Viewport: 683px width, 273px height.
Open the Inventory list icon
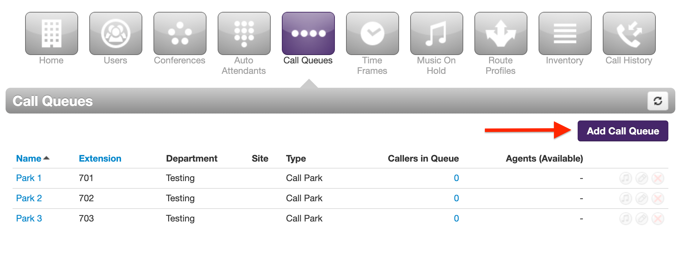(x=565, y=33)
